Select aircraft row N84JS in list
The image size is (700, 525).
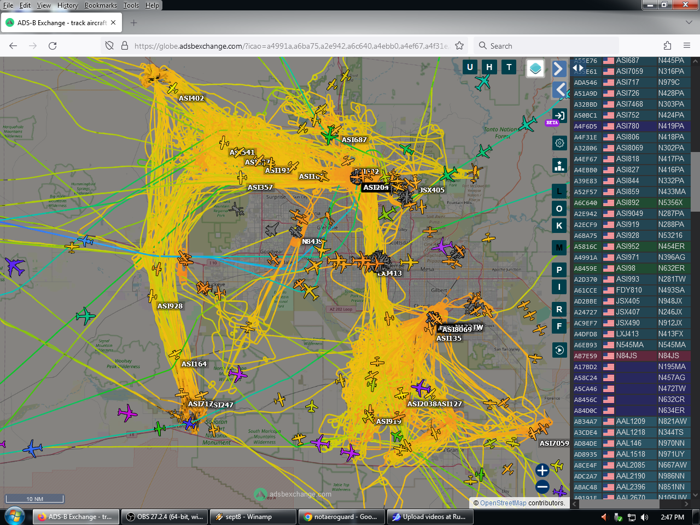(631, 356)
